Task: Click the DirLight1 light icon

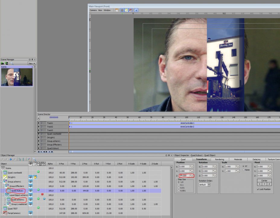Action: coord(5,177)
